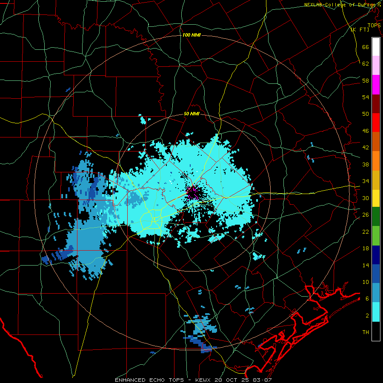This screenshot has height=383, width=383.
Task: Click the "42" legend value
Action: [366, 147]
